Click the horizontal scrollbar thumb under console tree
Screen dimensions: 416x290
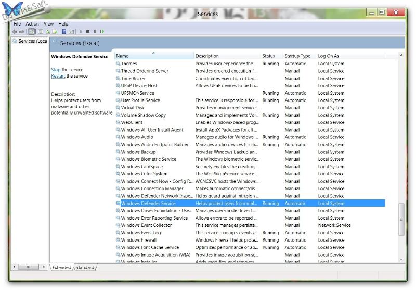(28, 267)
